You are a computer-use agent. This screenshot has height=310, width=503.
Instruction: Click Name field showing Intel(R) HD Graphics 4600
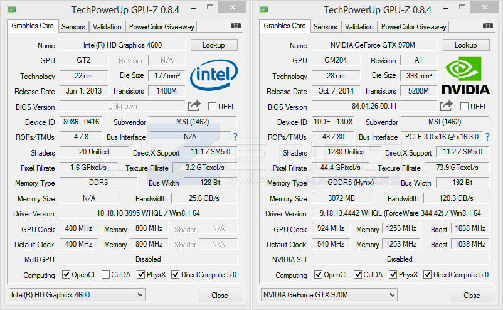point(122,45)
